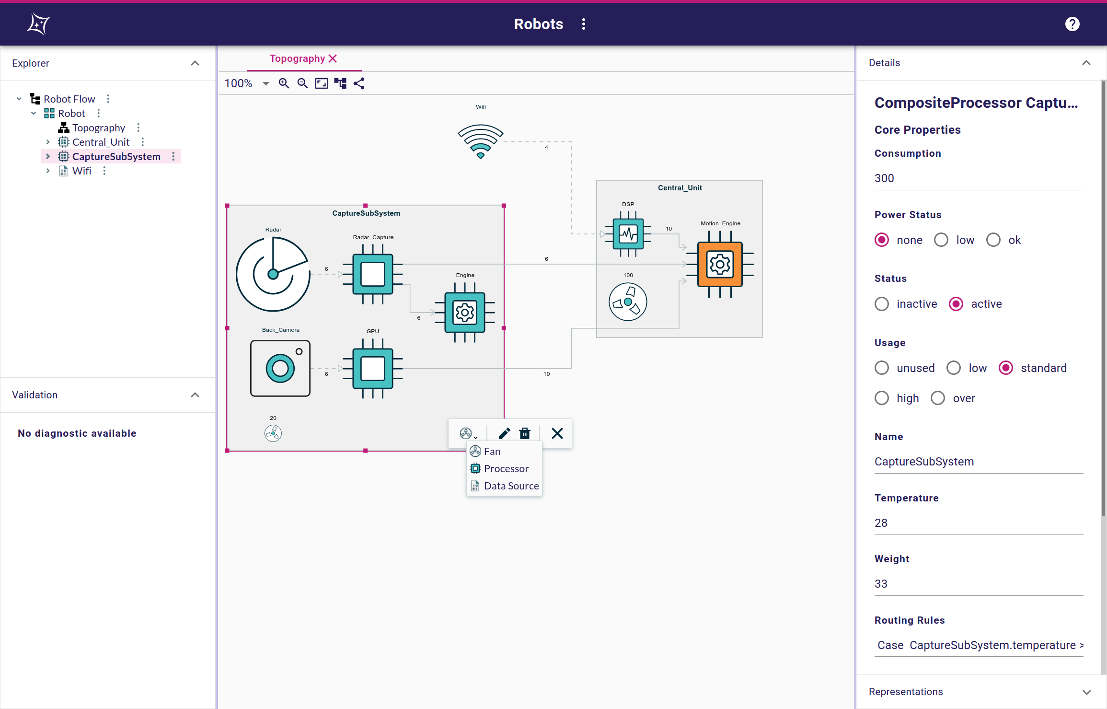
Task: Expand the Representations panel
Action: [x=1086, y=692]
